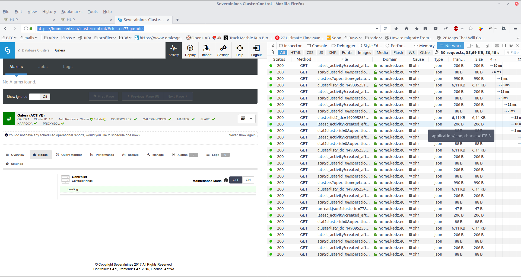Reload the current page

point(385,28)
